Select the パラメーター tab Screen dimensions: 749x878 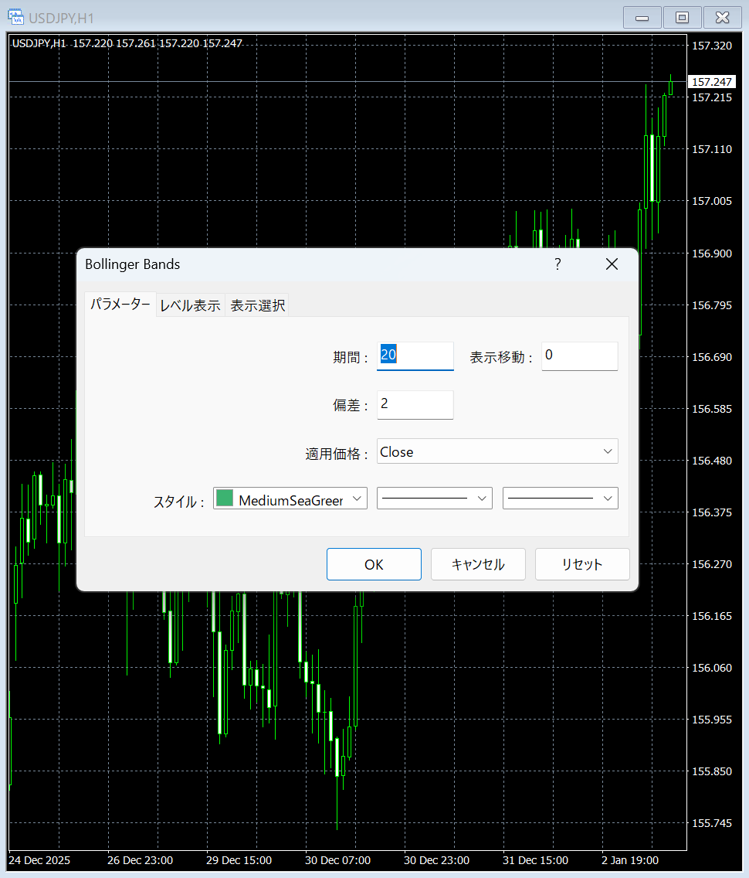coord(120,305)
